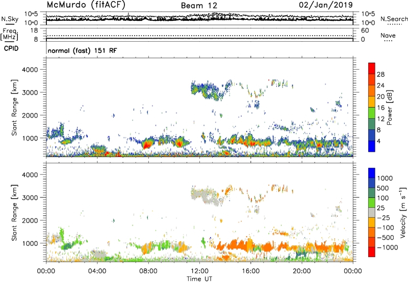
Task: Click the "20" value on the Power colorbar
Action: click(380, 97)
